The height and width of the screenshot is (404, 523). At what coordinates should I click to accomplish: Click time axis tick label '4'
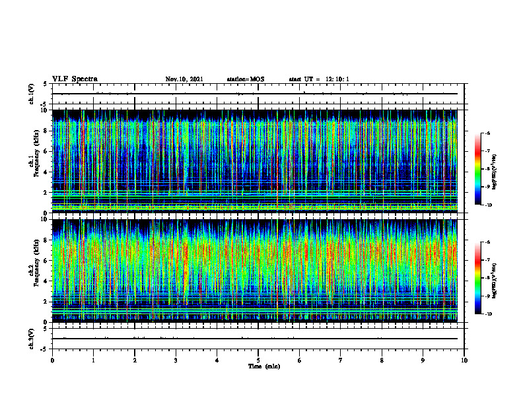coord(217,360)
